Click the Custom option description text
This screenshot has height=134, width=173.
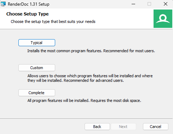[x=90, y=78]
